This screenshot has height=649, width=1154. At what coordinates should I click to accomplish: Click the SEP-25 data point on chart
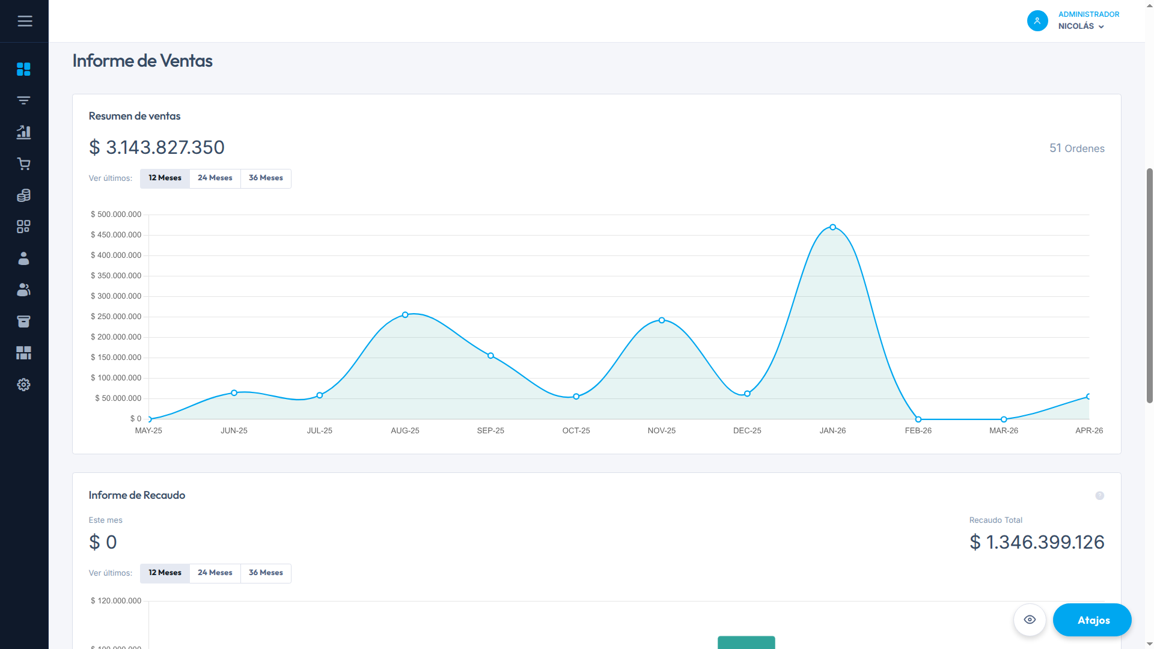[x=490, y=356]
